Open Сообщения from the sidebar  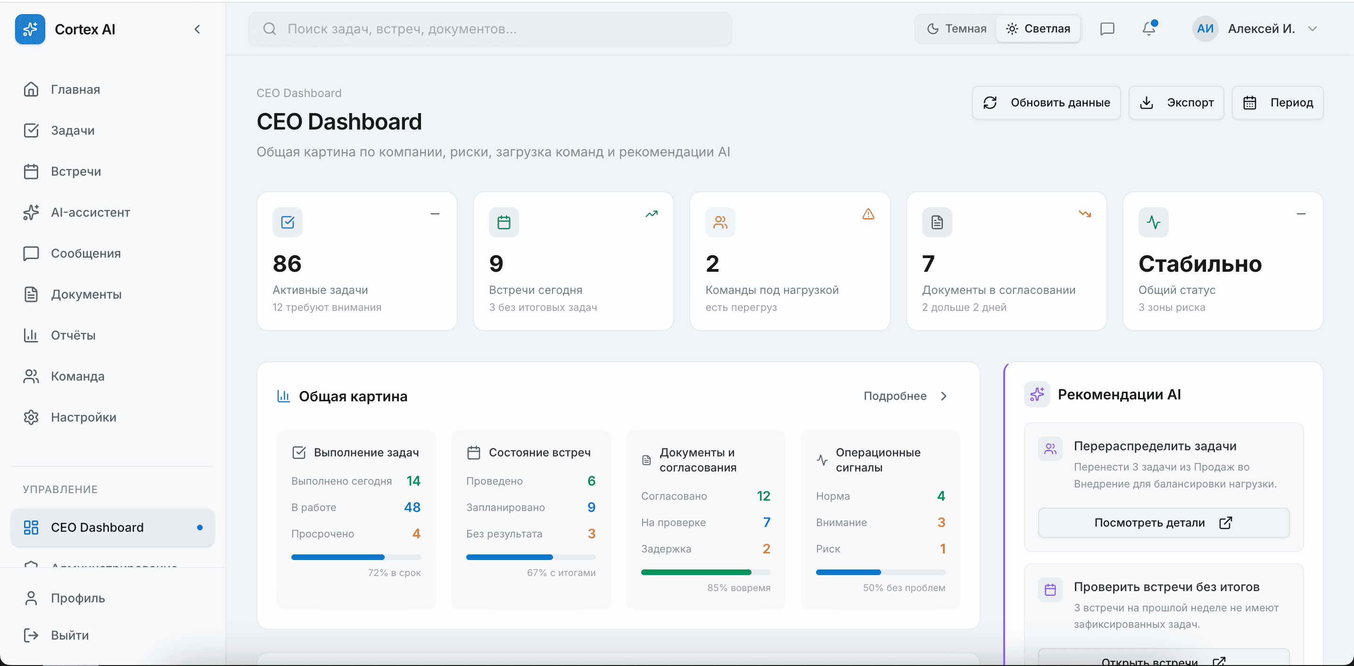tap(86, 253)
